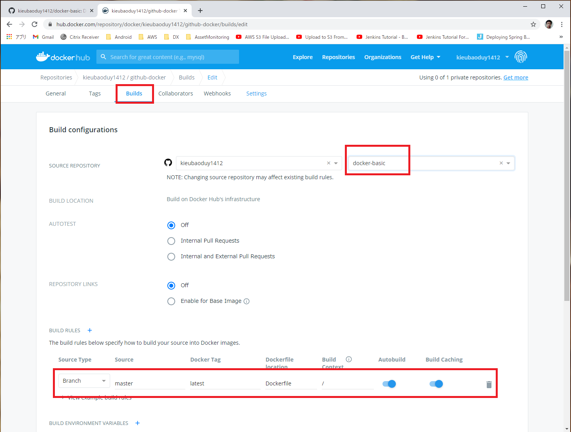Screen dimensions: 571x432
Task: Select Enable for Base Image radio button
Action: pos(171,301)
